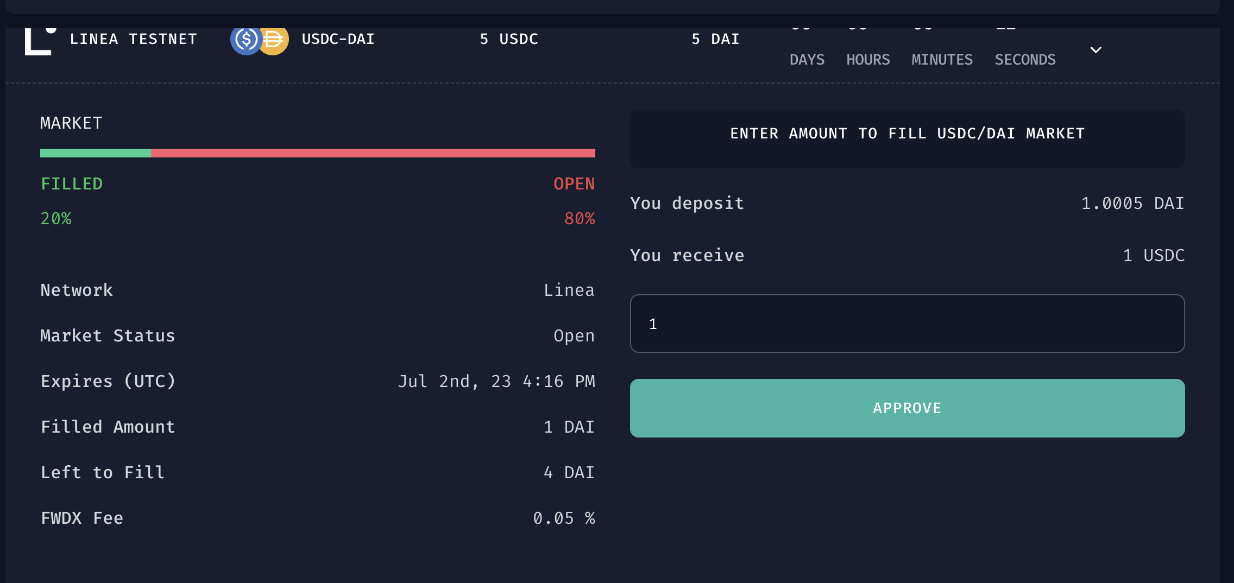Click the blue USDC coin icon
1234x583 pixels.
[245, 40]
